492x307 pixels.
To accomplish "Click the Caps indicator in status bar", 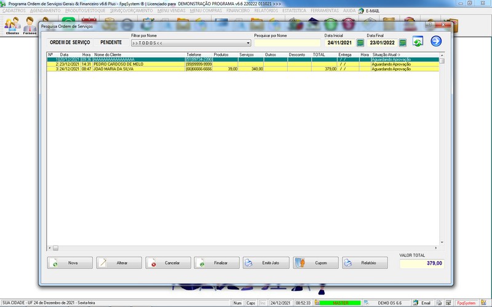I will (x=251, y=303).
